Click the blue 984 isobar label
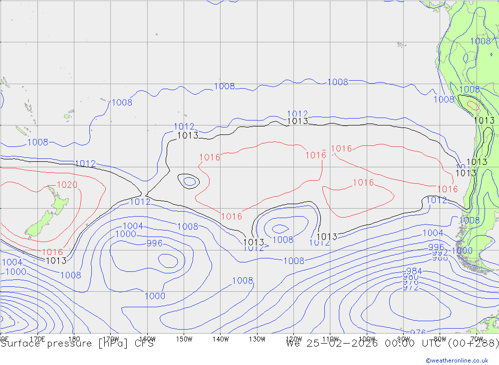499x365 pixels. [414, 271]
